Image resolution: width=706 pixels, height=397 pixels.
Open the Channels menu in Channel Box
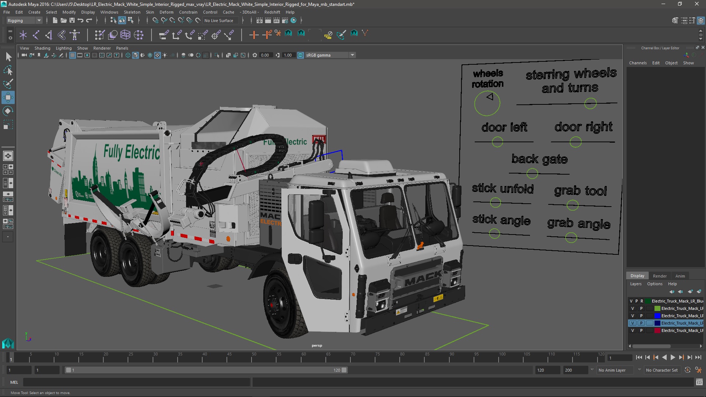pos(638,63)
